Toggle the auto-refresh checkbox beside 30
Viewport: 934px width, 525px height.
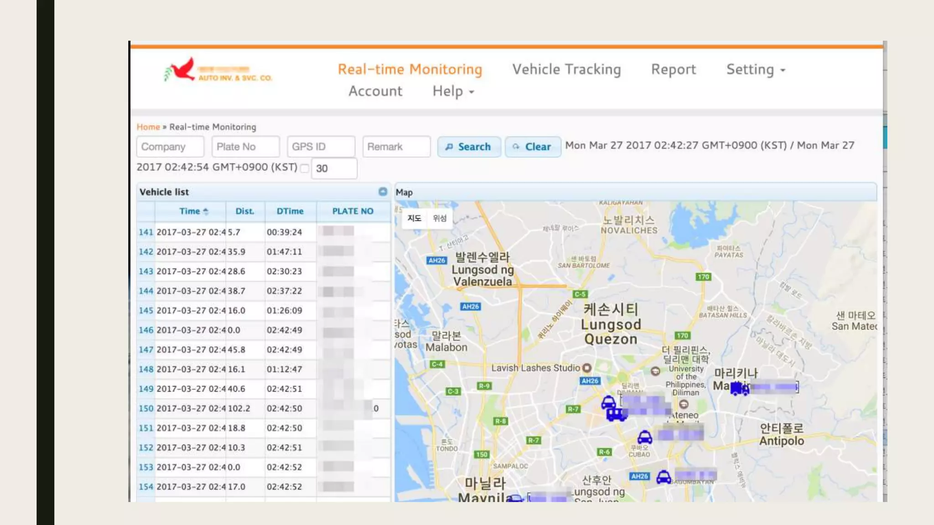305,168
